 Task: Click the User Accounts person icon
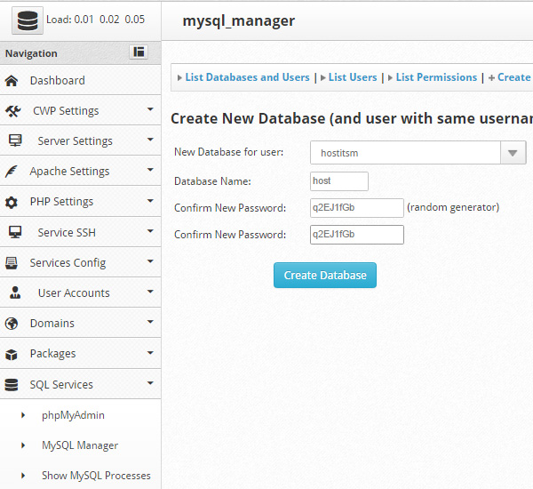tap(15, 293)
